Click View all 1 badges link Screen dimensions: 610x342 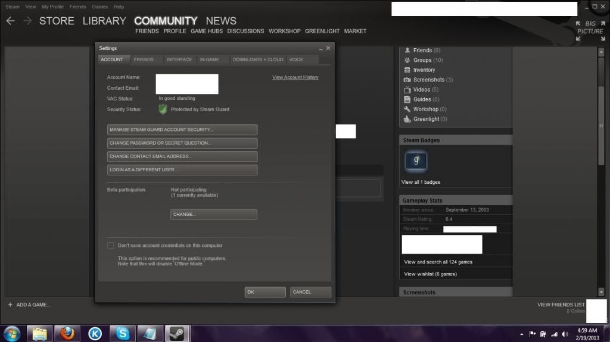(421, 182)
